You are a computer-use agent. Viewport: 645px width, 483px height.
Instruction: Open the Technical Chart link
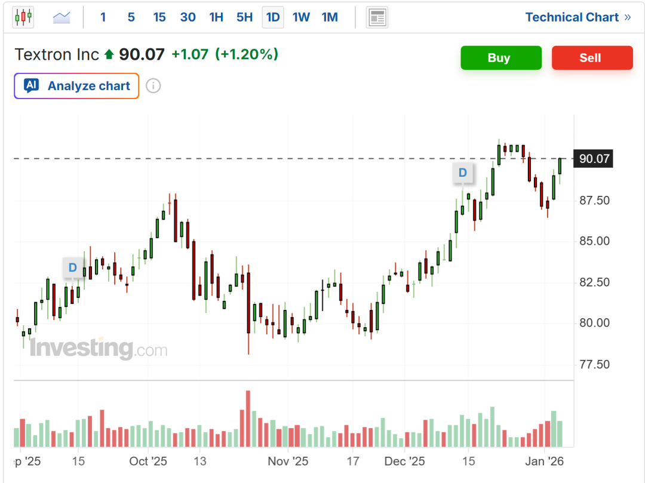578,17
